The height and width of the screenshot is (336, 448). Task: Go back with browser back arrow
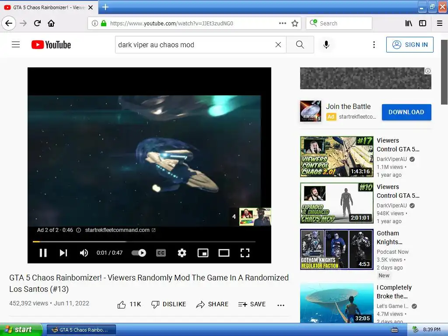point(9,23)
